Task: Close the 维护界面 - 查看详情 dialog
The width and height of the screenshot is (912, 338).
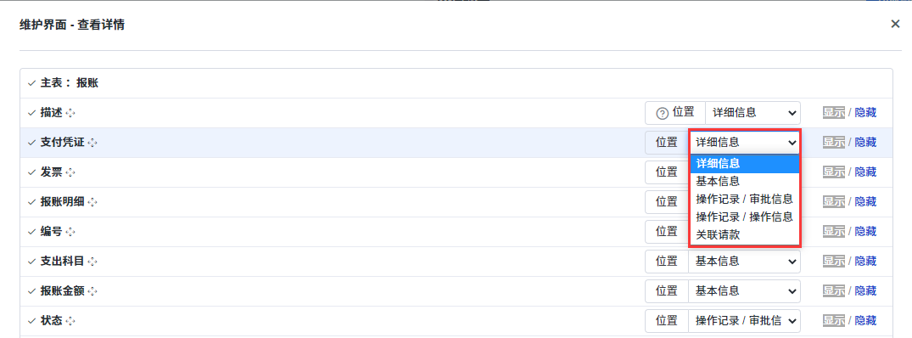Action: pyautogui.click(x=896, y=24)
